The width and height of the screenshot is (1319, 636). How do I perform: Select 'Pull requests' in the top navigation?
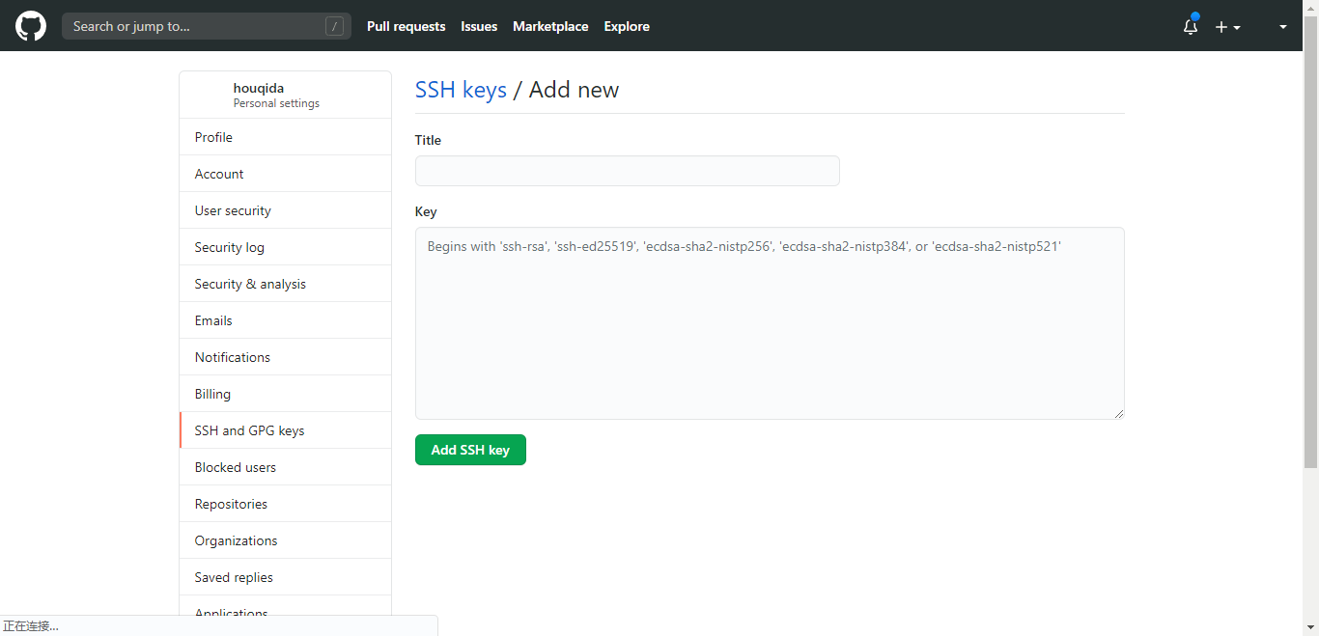(406, 26)
